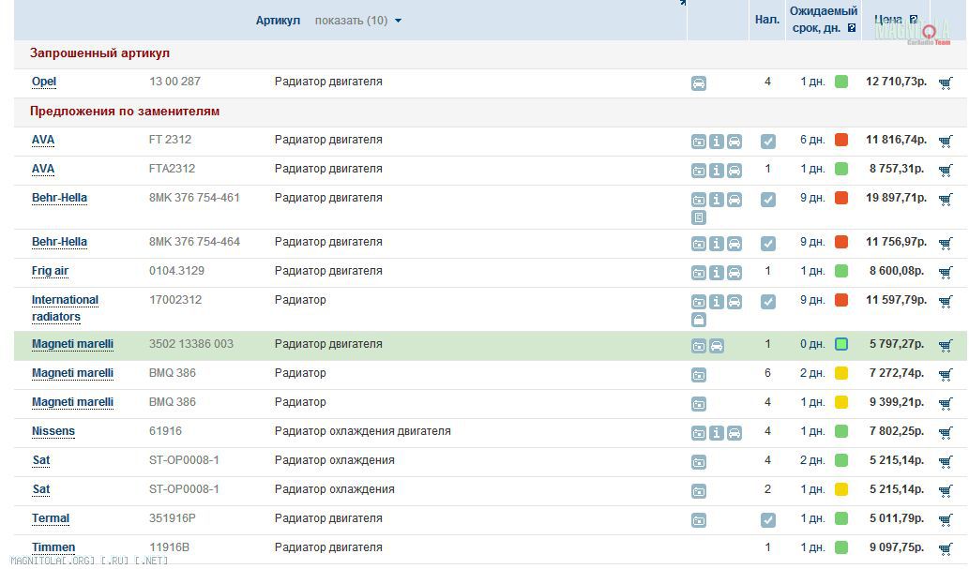Open vehicle icon for Magneti marelli 3502 13386 003
969x569 pixels.
pyautogui.click(x=717, y=346)
